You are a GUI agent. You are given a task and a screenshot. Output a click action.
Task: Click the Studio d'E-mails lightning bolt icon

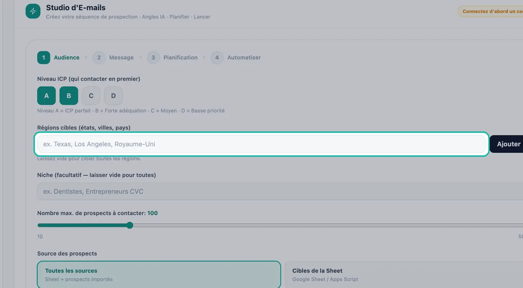pos(33,11)
